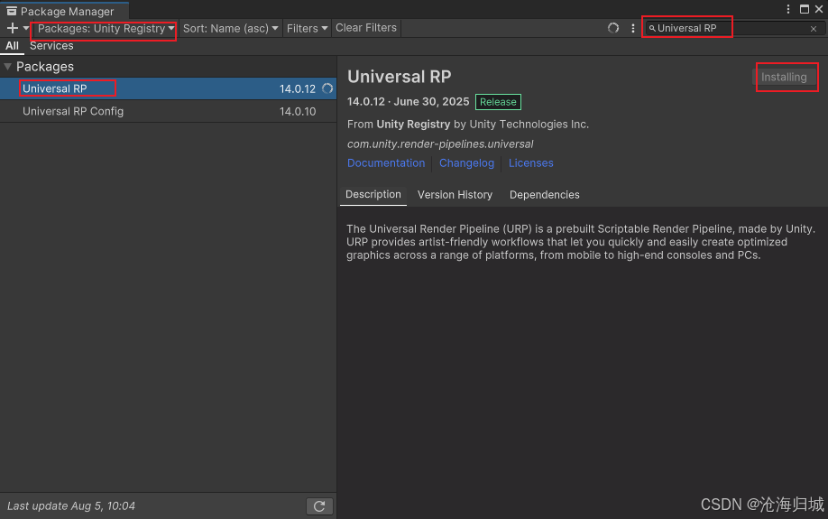This screenshot has height=519, width=828.
Task: Open the Packages: Unity Registry dropdown
Action: [x=106, y=29]
